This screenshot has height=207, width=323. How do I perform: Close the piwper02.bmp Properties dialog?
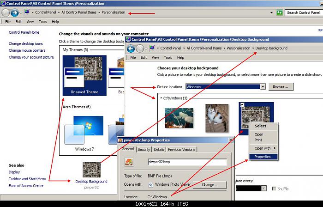pos(231,140)
